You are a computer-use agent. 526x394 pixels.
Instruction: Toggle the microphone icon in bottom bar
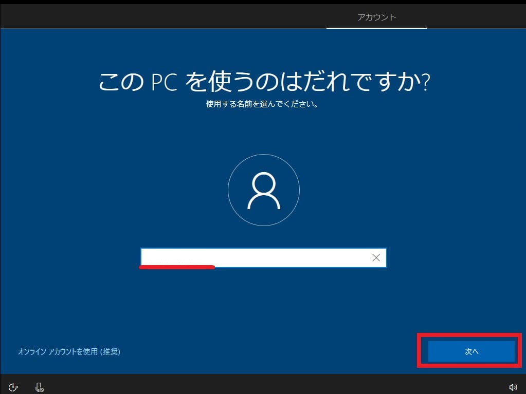39,387
